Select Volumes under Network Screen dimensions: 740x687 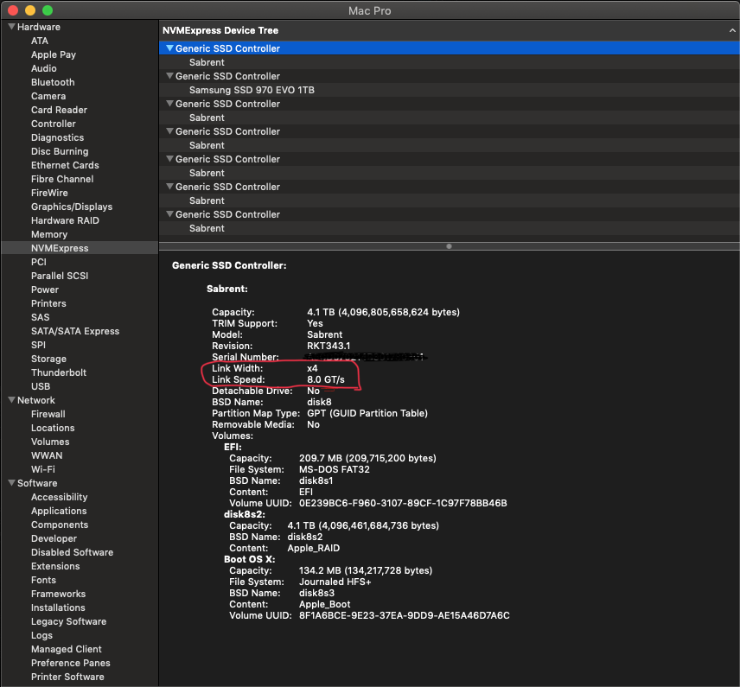50,442
